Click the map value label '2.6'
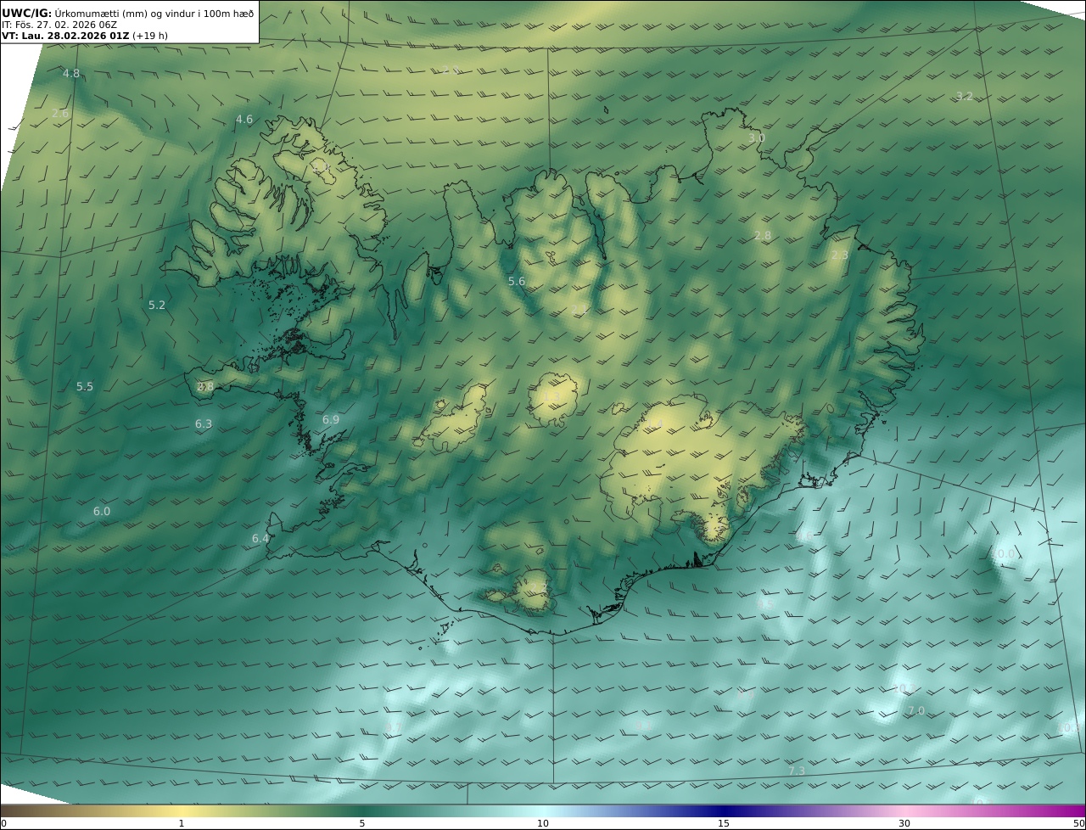This screenshot has width=1086, height=830. (60, 113)
